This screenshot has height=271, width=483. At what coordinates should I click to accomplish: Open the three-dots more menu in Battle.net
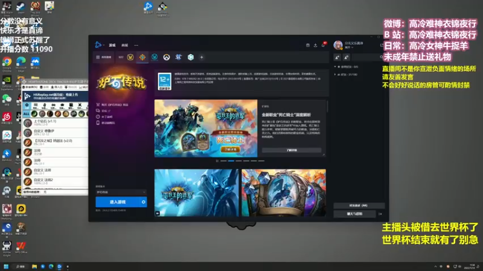coord(136,45)
